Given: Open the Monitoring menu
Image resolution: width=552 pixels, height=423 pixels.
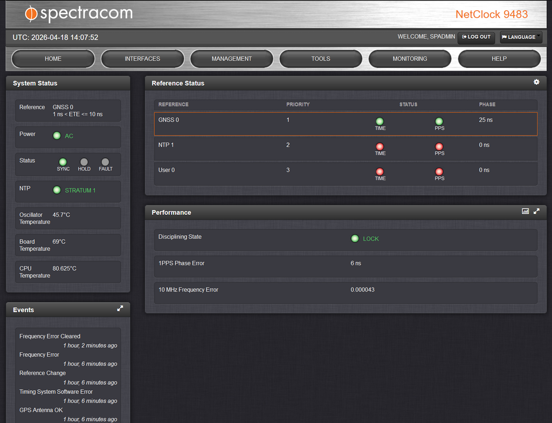Looking at the screenshot, I should tap(410, 59).
